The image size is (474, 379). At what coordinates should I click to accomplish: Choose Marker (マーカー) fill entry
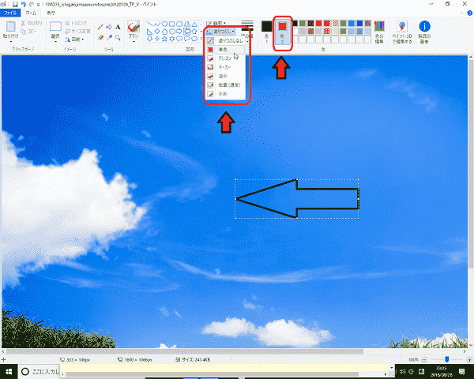click(x=225, y=67)
